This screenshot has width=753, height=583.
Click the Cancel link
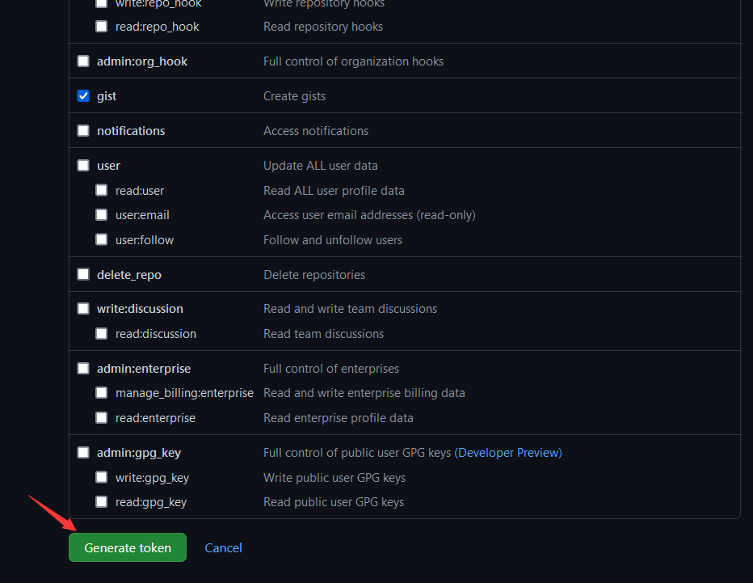click(x=223, y=547)
